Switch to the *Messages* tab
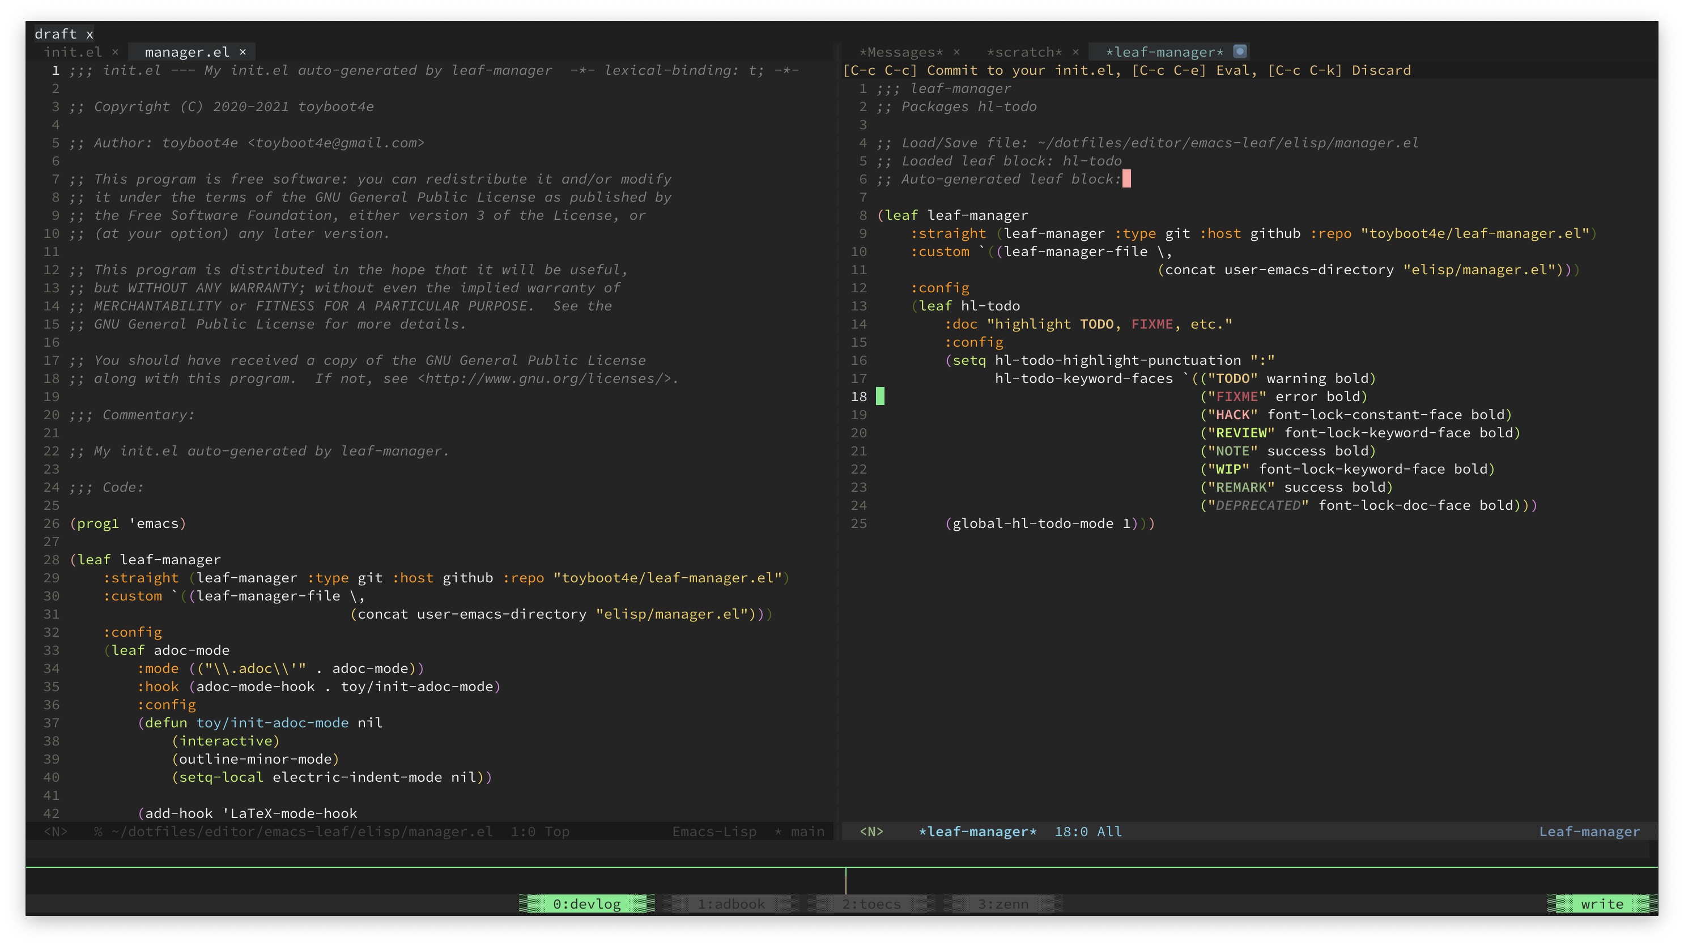Image resolution: width=1684 pixels, height=946 pixels. coord(901,52)
